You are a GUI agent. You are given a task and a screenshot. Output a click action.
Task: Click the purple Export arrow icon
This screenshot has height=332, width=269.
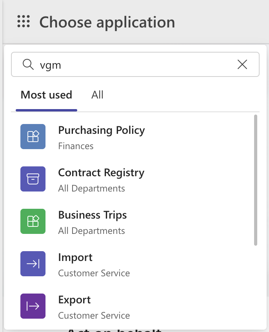click(x=33, y=306)
